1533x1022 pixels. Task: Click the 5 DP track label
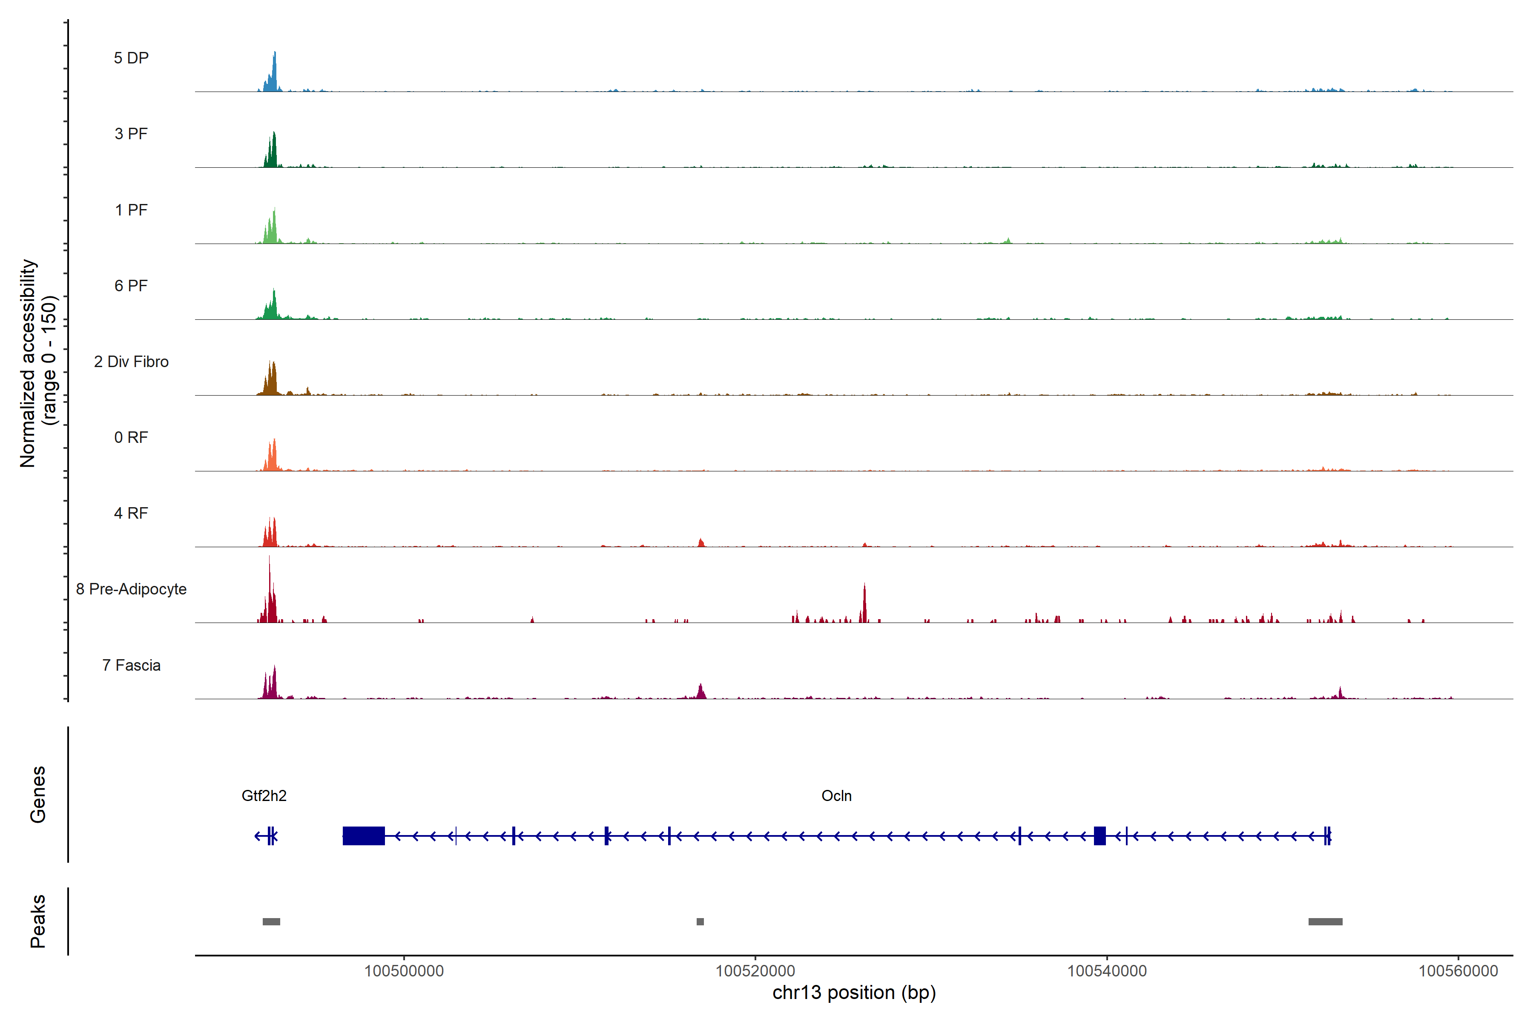[131, 58]
